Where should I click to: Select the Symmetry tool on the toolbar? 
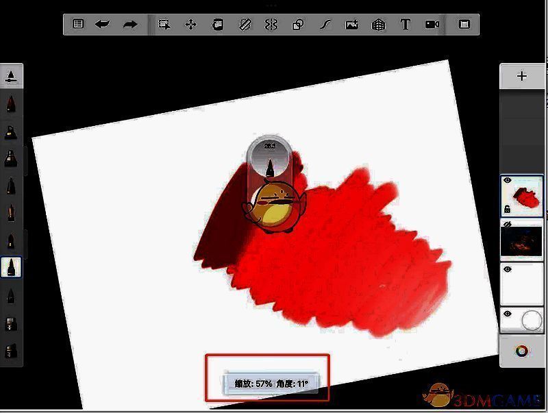pyautogui.click(x=271, y=23)
